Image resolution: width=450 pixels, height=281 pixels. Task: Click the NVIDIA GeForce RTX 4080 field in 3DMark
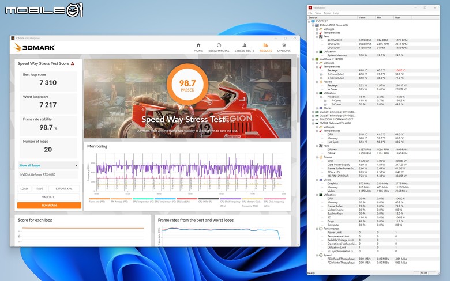(48, 174)
